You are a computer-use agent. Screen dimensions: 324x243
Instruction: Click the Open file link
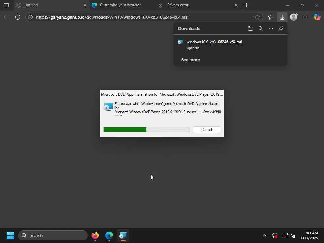click(193, 48)
